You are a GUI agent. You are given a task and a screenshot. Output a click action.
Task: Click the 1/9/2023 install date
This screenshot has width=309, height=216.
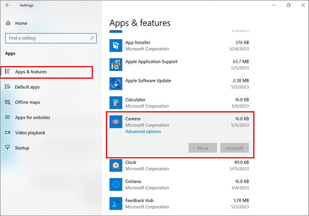click(x=240, y=106)
